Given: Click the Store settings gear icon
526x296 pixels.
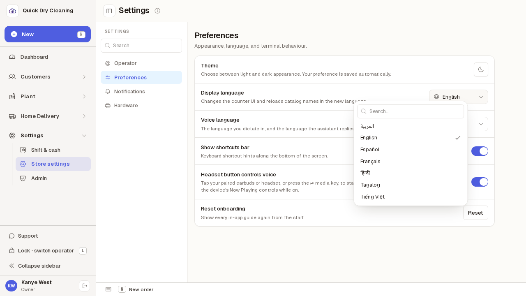Looking at the screenshot, I should (23, 164).
